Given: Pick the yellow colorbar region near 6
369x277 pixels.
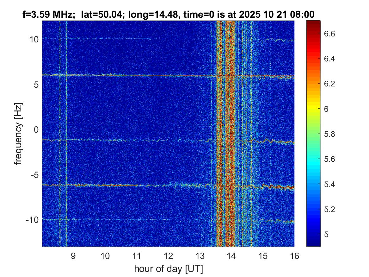Looking at the screenshot, I should [313, 108].
